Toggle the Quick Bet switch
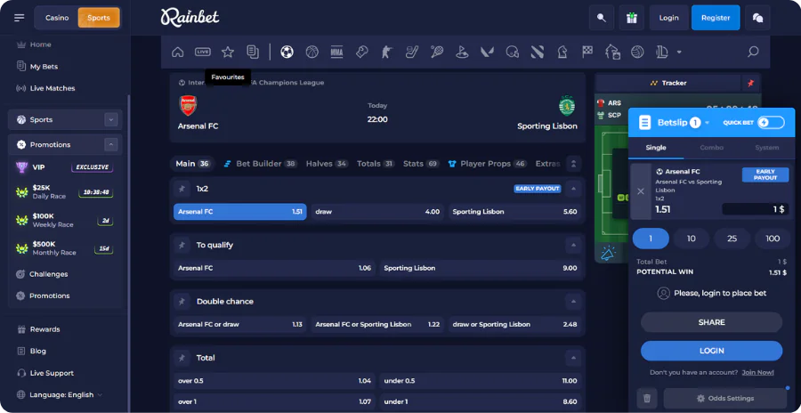801x413 pixels. tap(771, 123)
